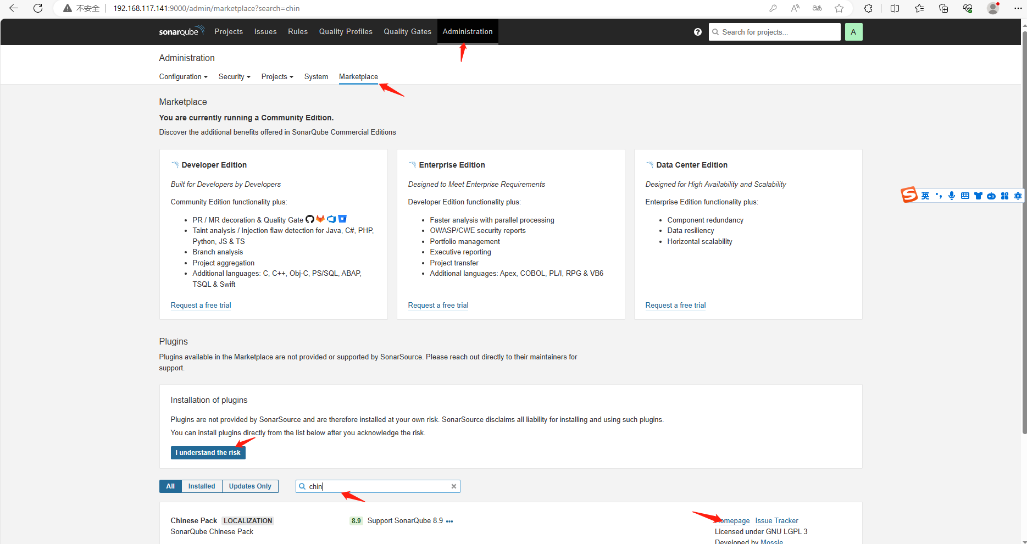Viewport: 1027px width, 544px height.
Task: Click I understand the risk button
Action: pyautogui.click(x=208, y=453)
